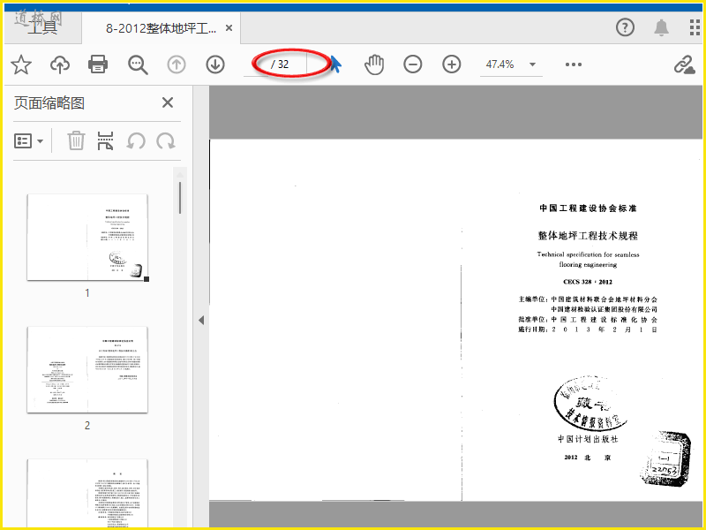
Task: Close the 页面缩略图 panel
Action: (168, 102)
